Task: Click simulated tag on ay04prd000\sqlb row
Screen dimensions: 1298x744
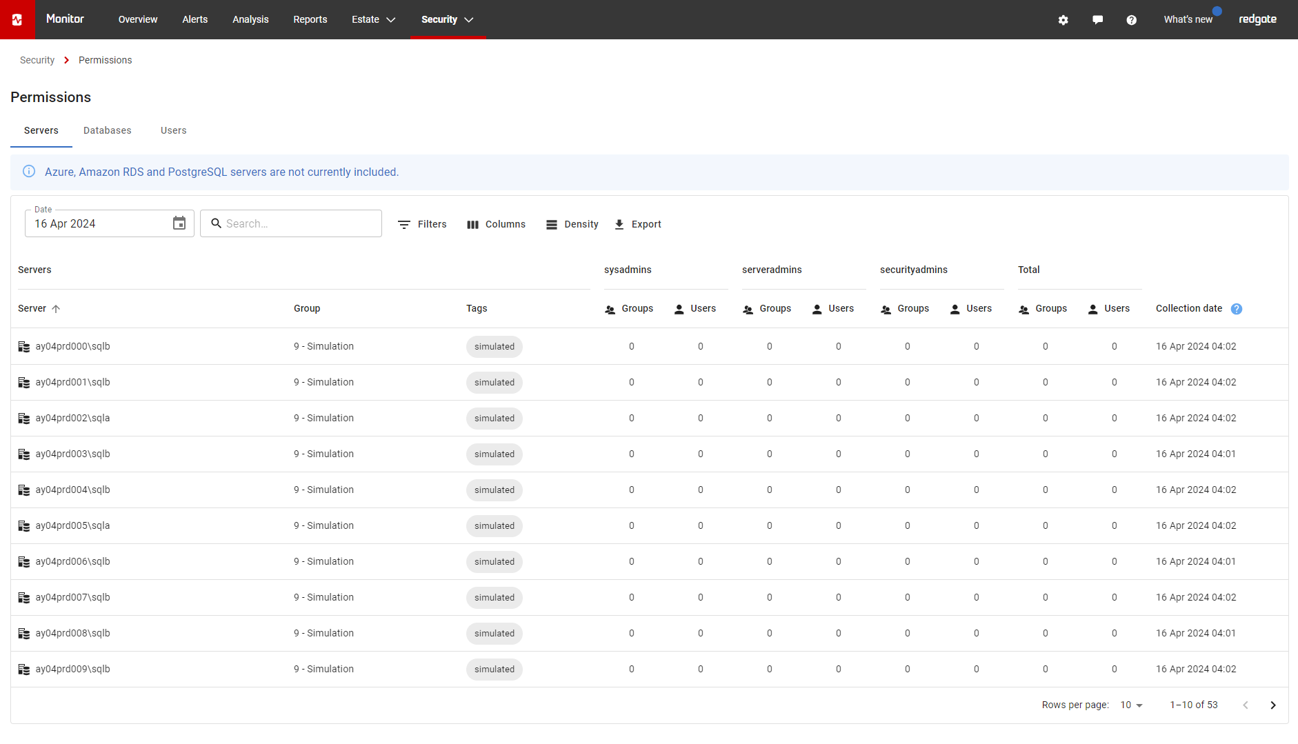Action: click(495, 347)
